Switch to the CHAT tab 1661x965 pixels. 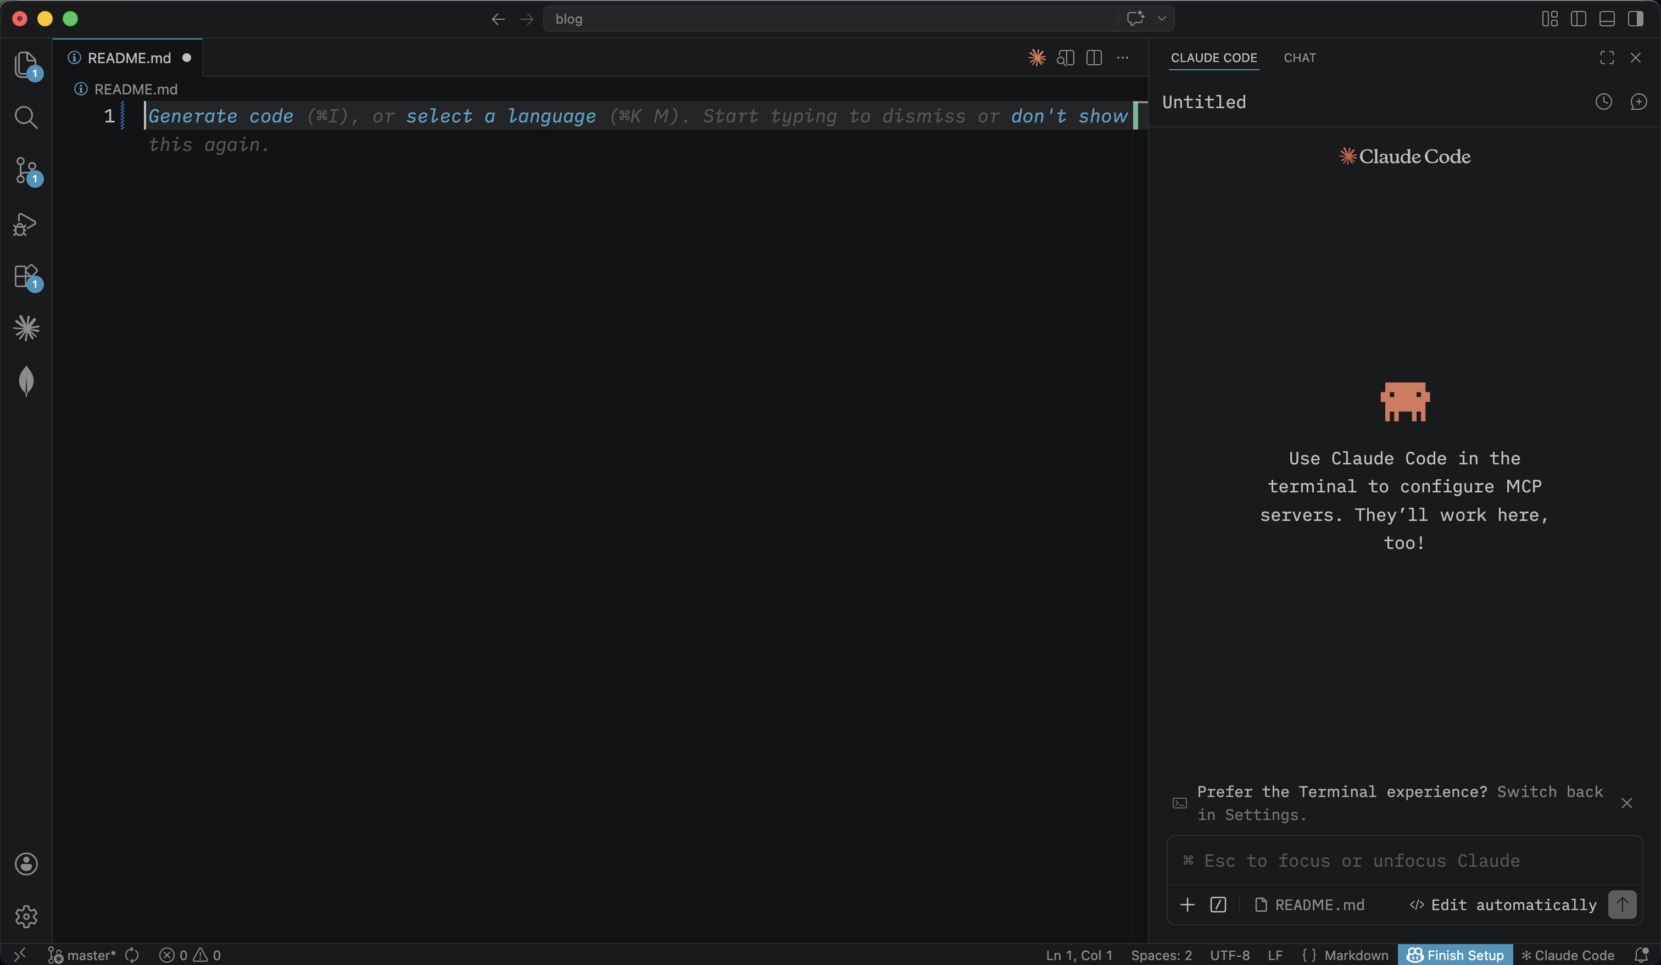(x=1299, y=58)
